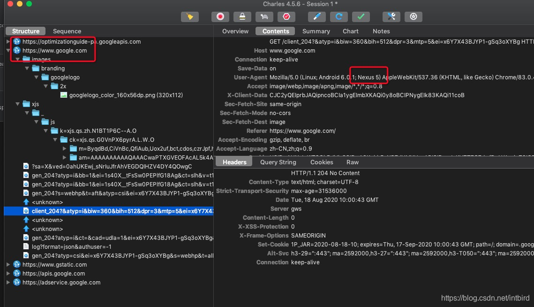
Task: Click the repeat request refresh icon
Action: pos(339,17)
